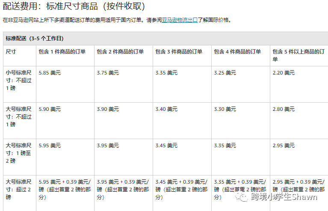
Task: Click the 跨境小学生Shawn watermark text
Action: click(x=284, y=197)
